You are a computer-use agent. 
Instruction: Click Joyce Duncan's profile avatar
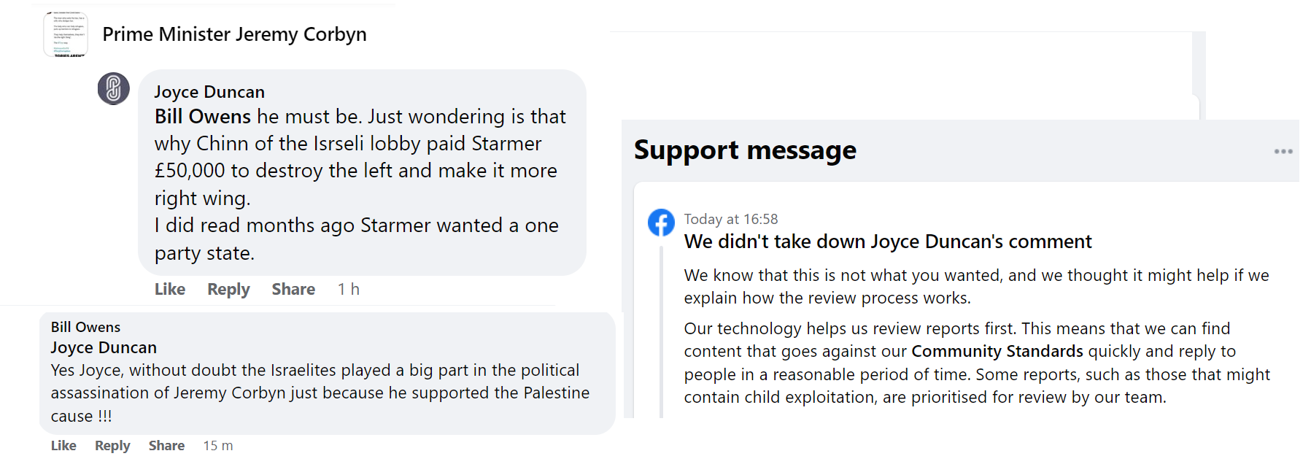coord(114,89)
